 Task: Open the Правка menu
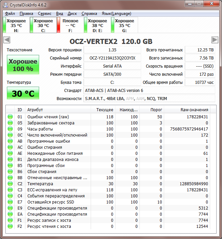26,14
